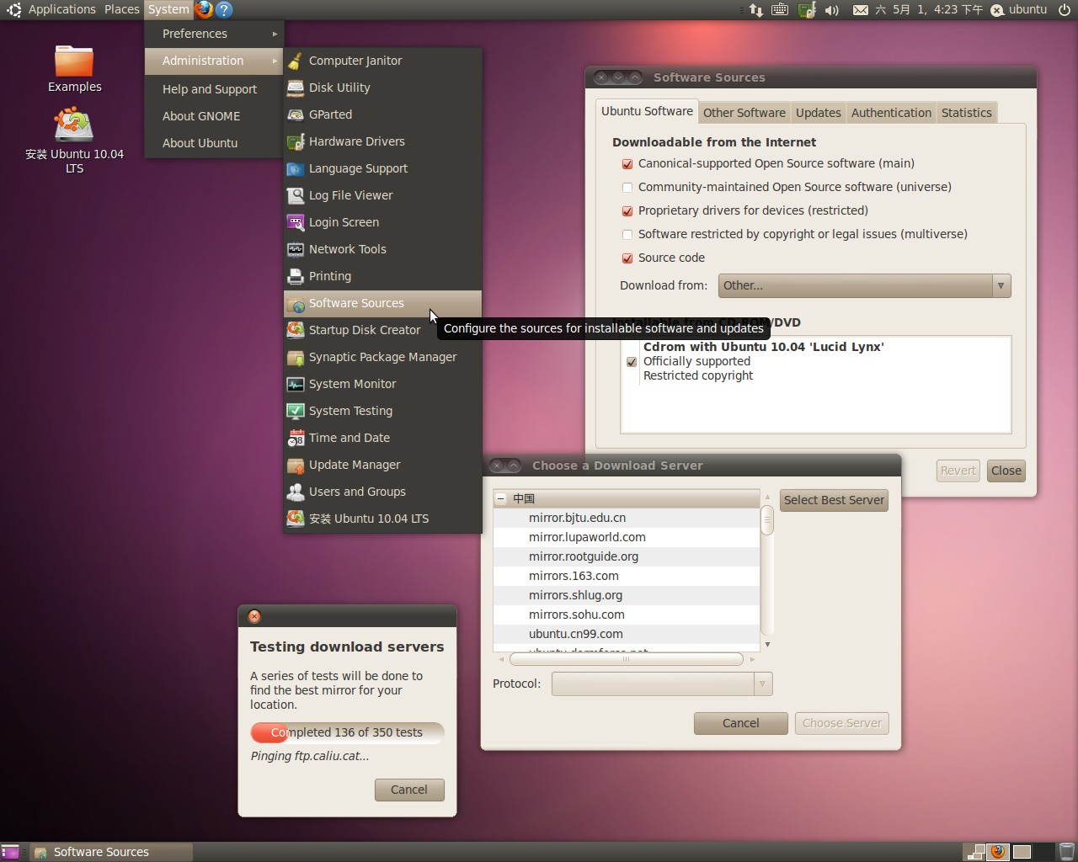Click the Revert button
Screen dimensions: 1078x862
(x=958, y=471)
